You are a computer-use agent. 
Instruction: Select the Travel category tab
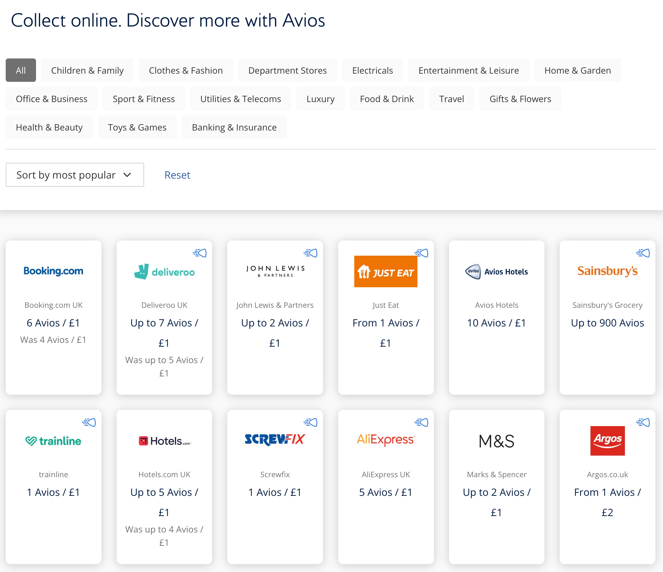click(x=452, y=99)
